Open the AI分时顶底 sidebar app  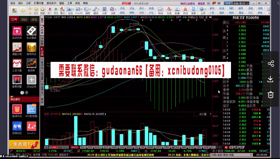click(x=32, y=111)
